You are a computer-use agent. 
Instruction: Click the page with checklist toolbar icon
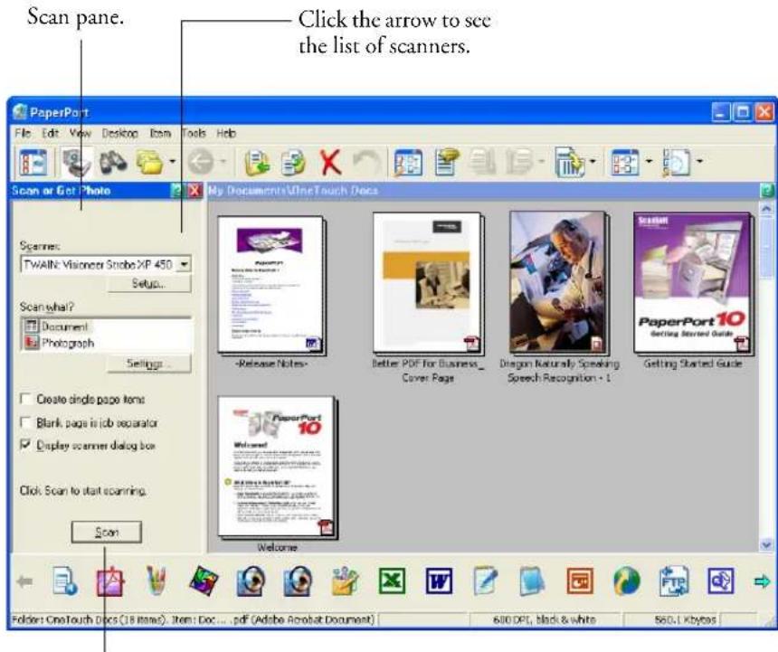tap(677, 162)
